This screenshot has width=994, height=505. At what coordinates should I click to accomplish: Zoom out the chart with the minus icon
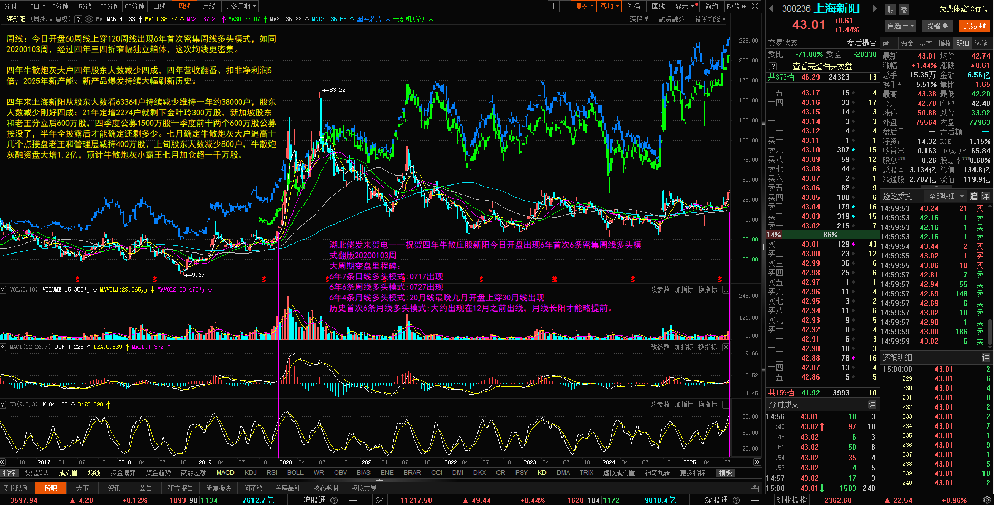click(x=565, y=6)
